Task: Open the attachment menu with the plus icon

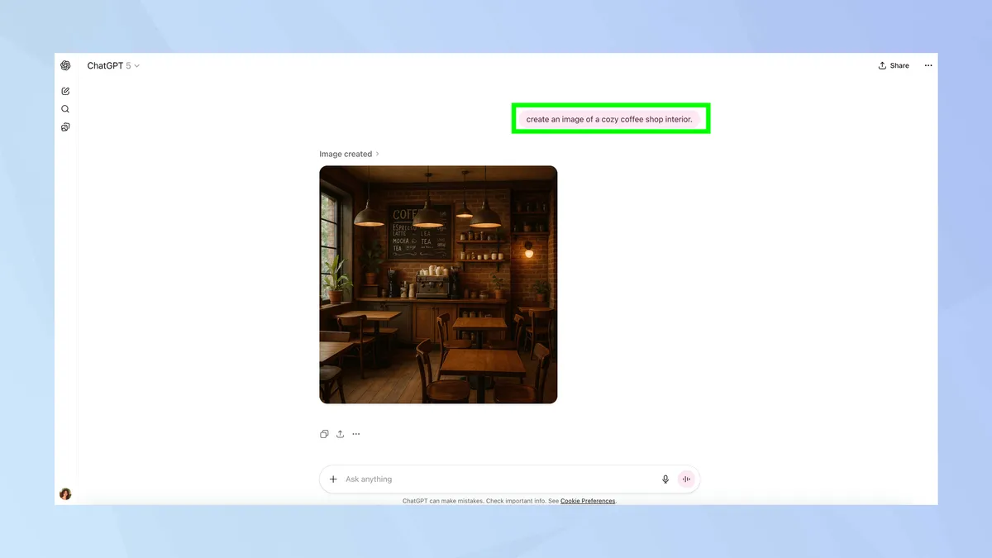Action: [333, 479]
